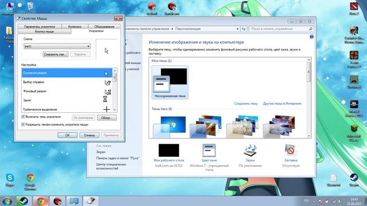The image size is (367, 206).
Task: Switch to 'Колесико' tab
Action: click(75, 26)
